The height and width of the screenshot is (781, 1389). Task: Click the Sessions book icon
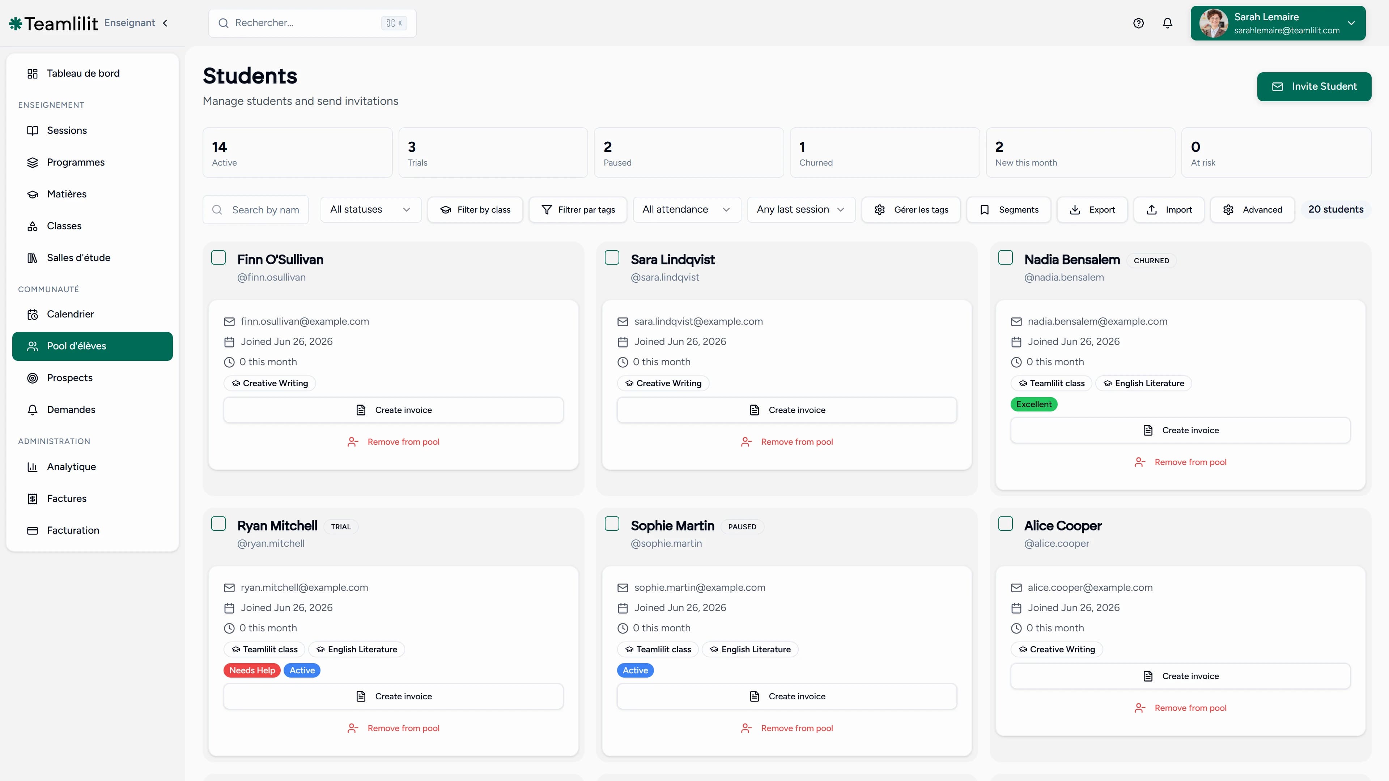[x=32, y=131]
